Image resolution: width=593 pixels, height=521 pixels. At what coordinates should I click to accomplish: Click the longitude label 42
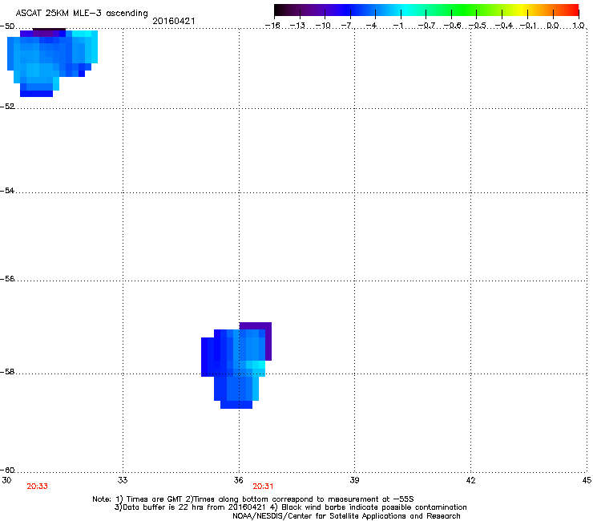coord(470,480)
